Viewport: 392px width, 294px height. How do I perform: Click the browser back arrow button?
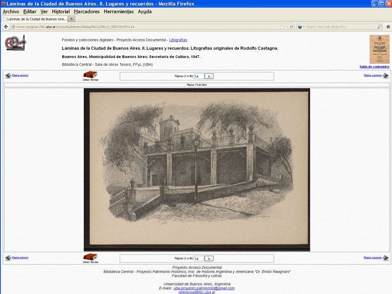(x=6, y=27)
